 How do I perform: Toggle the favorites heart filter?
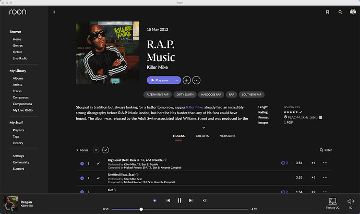(96, 150)
